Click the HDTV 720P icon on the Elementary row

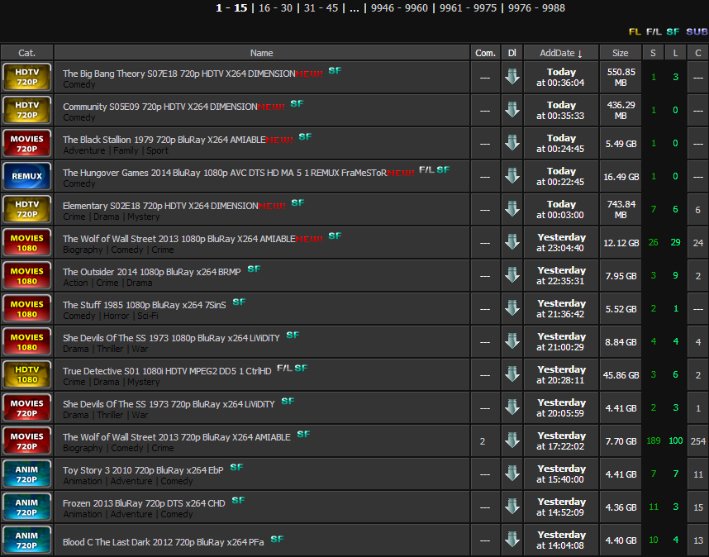coord(26,209)
